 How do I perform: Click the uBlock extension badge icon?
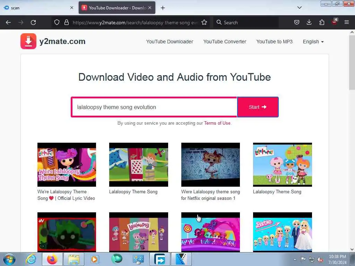click(x=335, y=22)
